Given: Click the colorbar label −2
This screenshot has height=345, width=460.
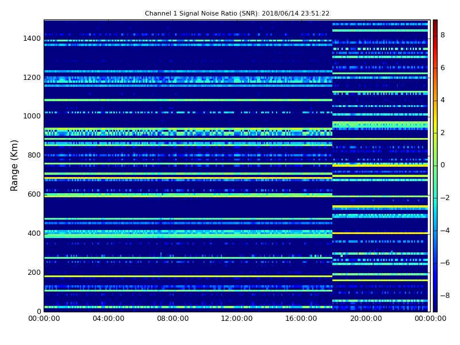Looking at the screenshot, I should [x=445, y=198].
